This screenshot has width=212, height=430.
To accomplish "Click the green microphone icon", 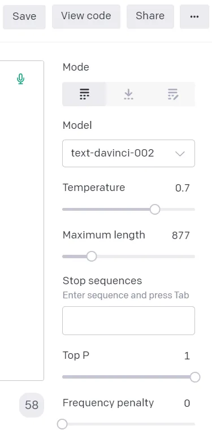I will tap(20, 79).
